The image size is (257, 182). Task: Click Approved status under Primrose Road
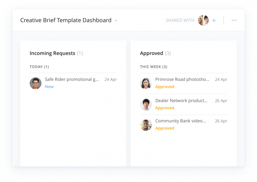coord(165,86)
